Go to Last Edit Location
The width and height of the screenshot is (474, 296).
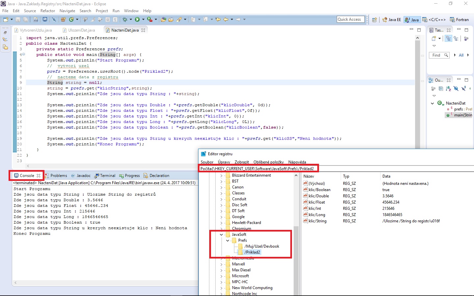(218, 20)
